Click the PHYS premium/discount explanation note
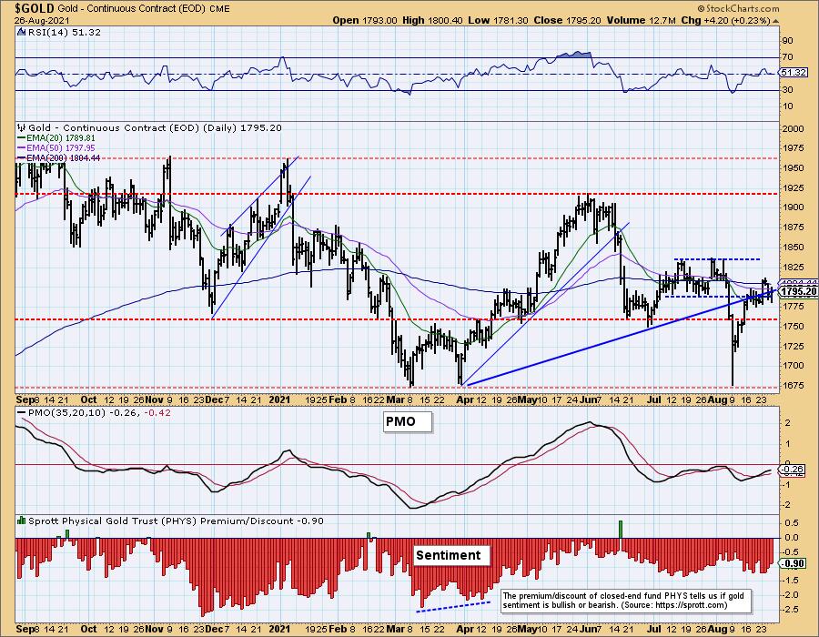 pyautogui.click(x=626, y=601)
